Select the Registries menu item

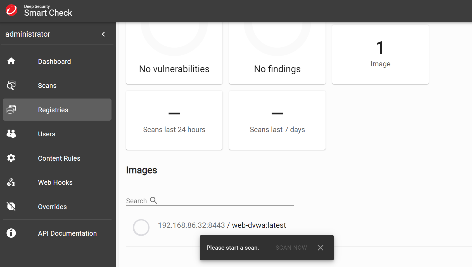click(57, 110)
